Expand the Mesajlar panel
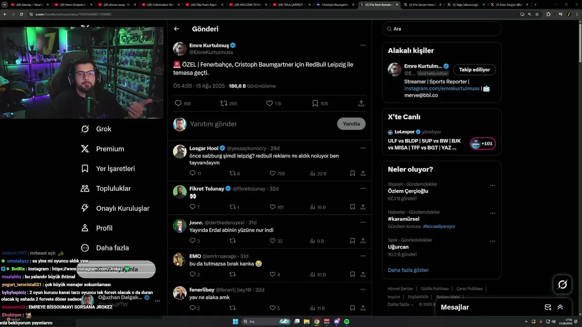Screen dimensions: 582x327 [560, 307]
